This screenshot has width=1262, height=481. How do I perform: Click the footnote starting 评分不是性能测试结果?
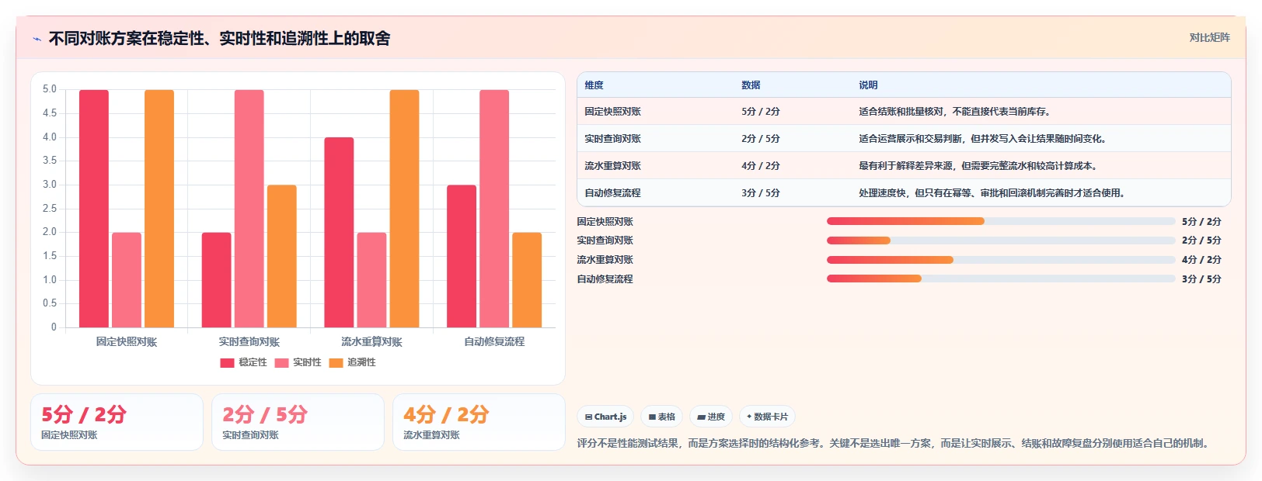pos(894,444)
